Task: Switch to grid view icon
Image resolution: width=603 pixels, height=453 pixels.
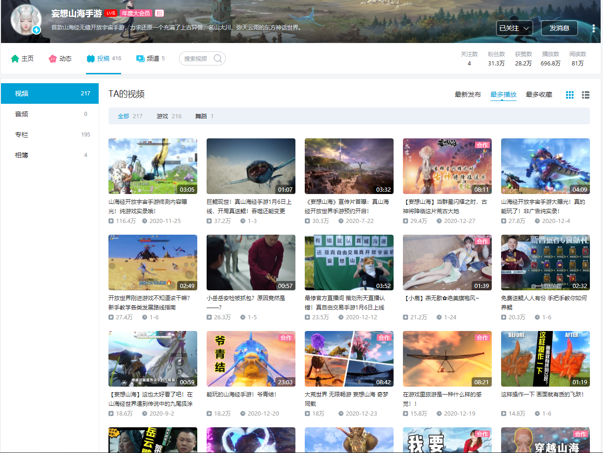Action: click(570, 95)
